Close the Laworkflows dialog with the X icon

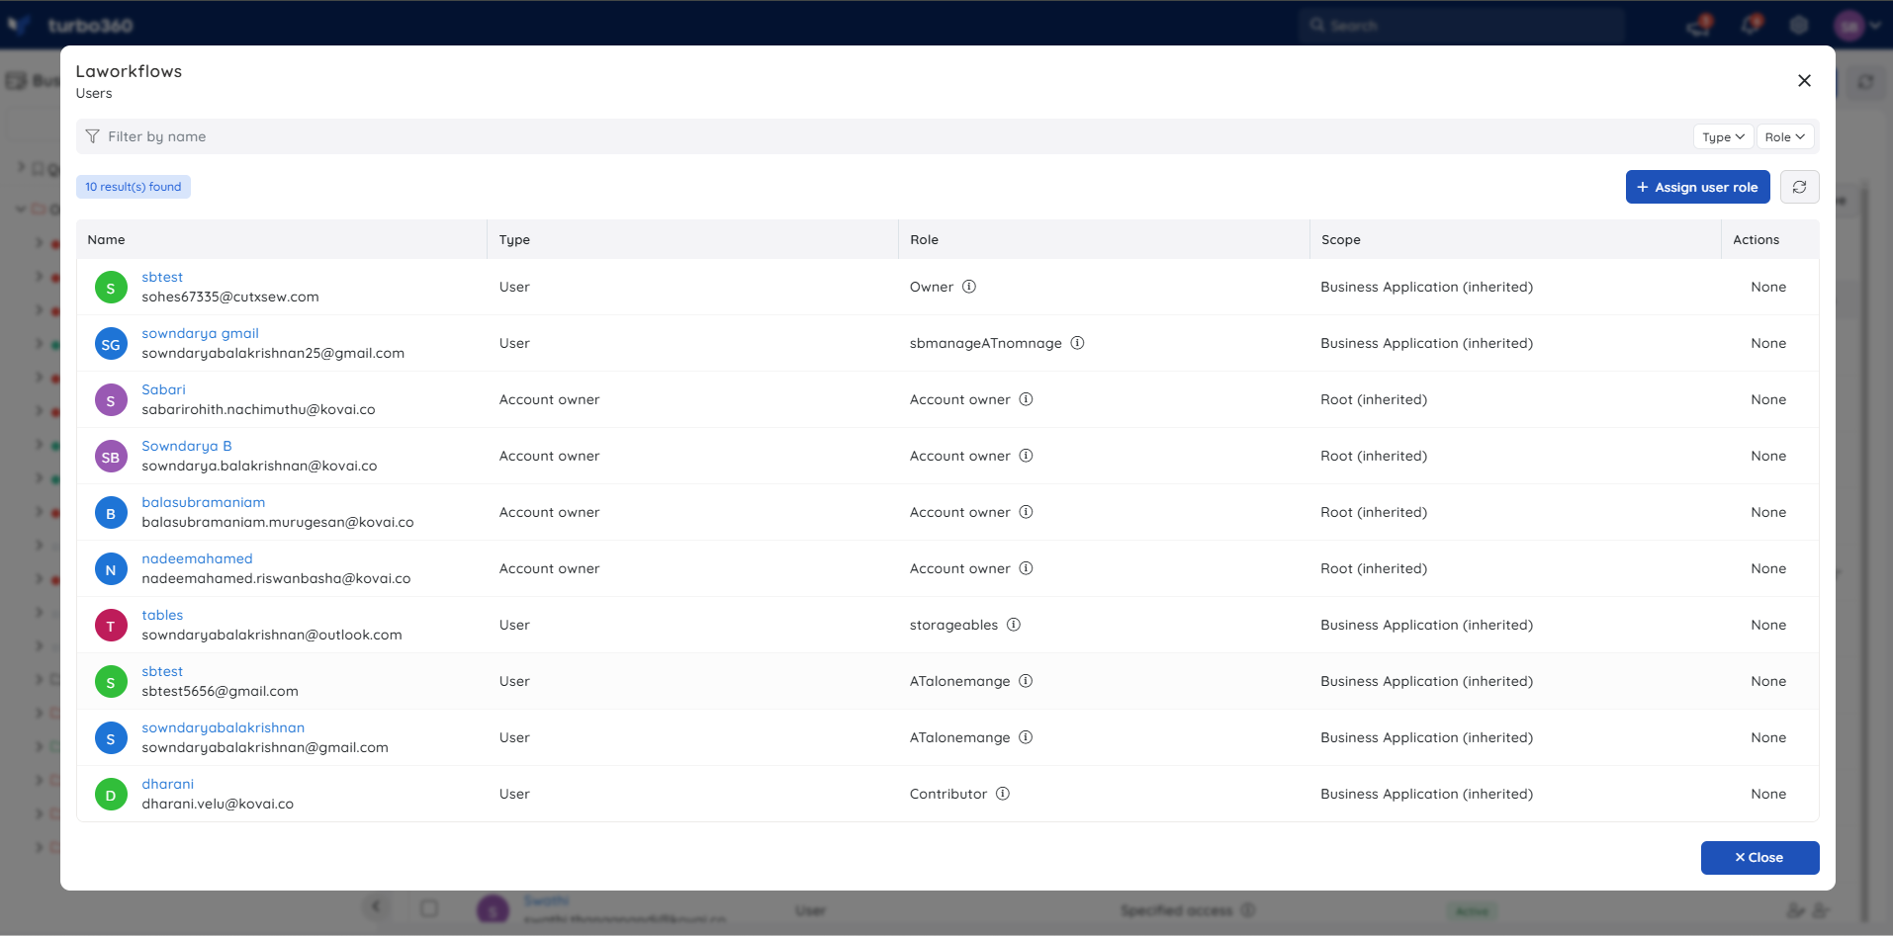tap(1804, 81)
